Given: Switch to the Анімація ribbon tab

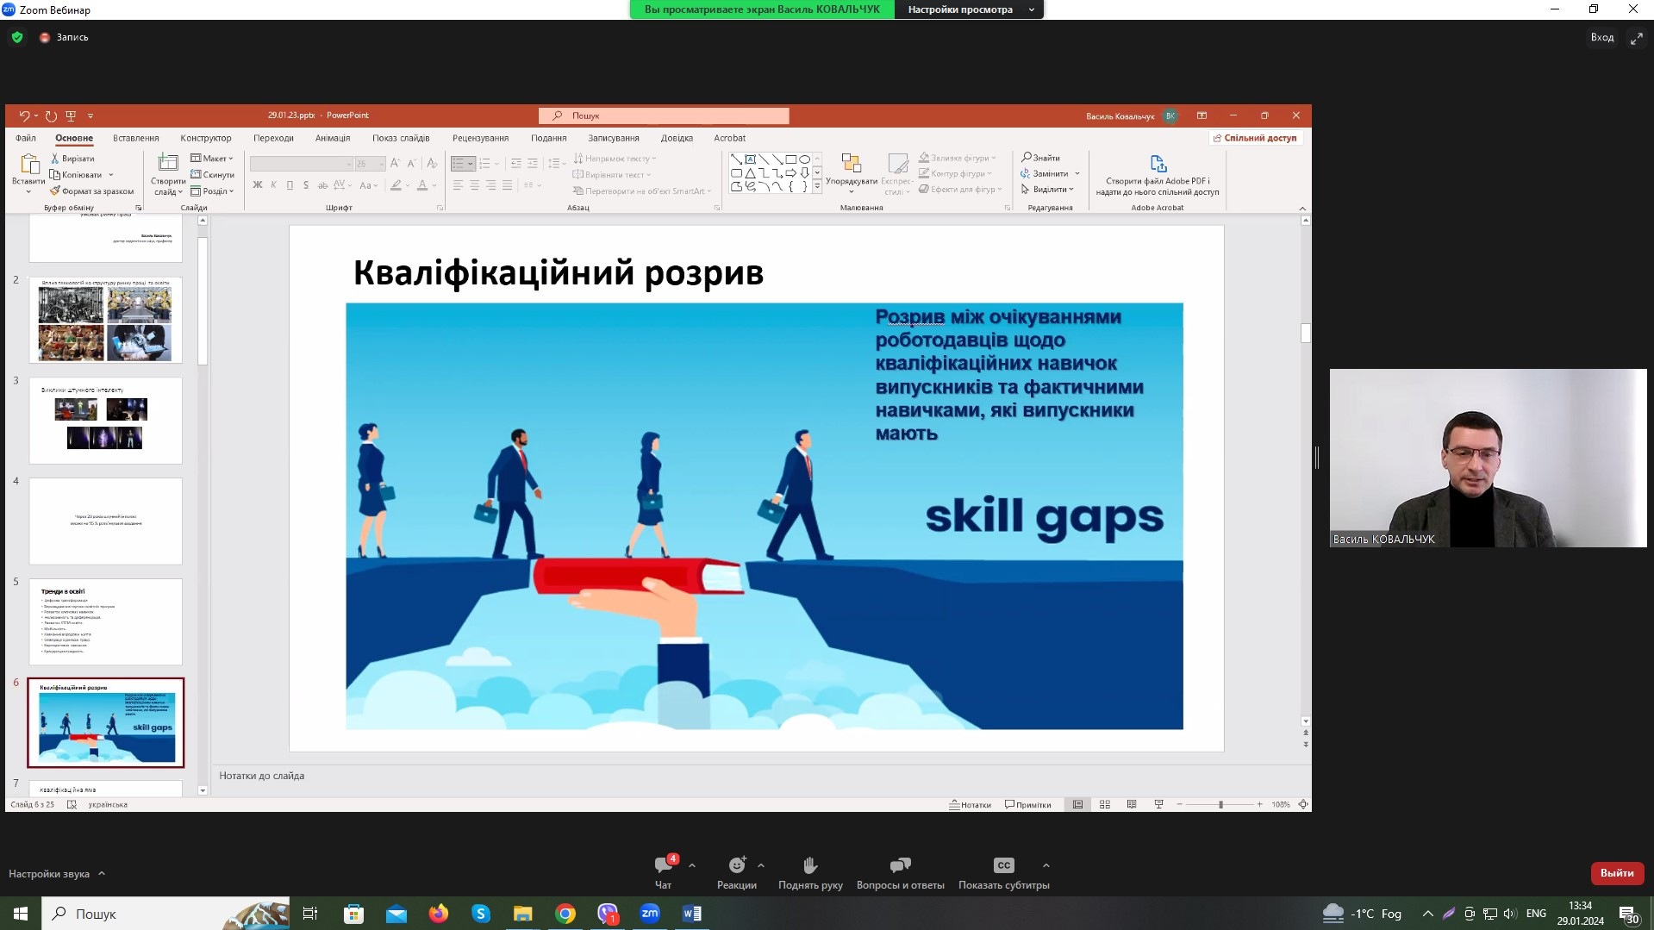Looking at the screenshot, I should coord(333,138).
